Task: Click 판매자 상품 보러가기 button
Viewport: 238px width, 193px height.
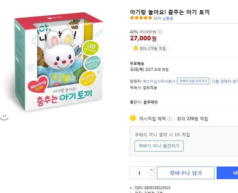Action: point(193,81)
